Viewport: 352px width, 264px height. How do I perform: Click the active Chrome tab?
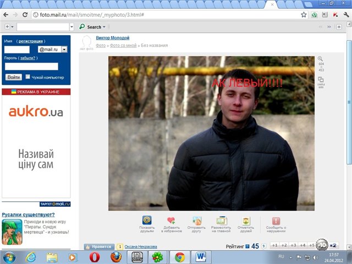[x=271, y=4]
